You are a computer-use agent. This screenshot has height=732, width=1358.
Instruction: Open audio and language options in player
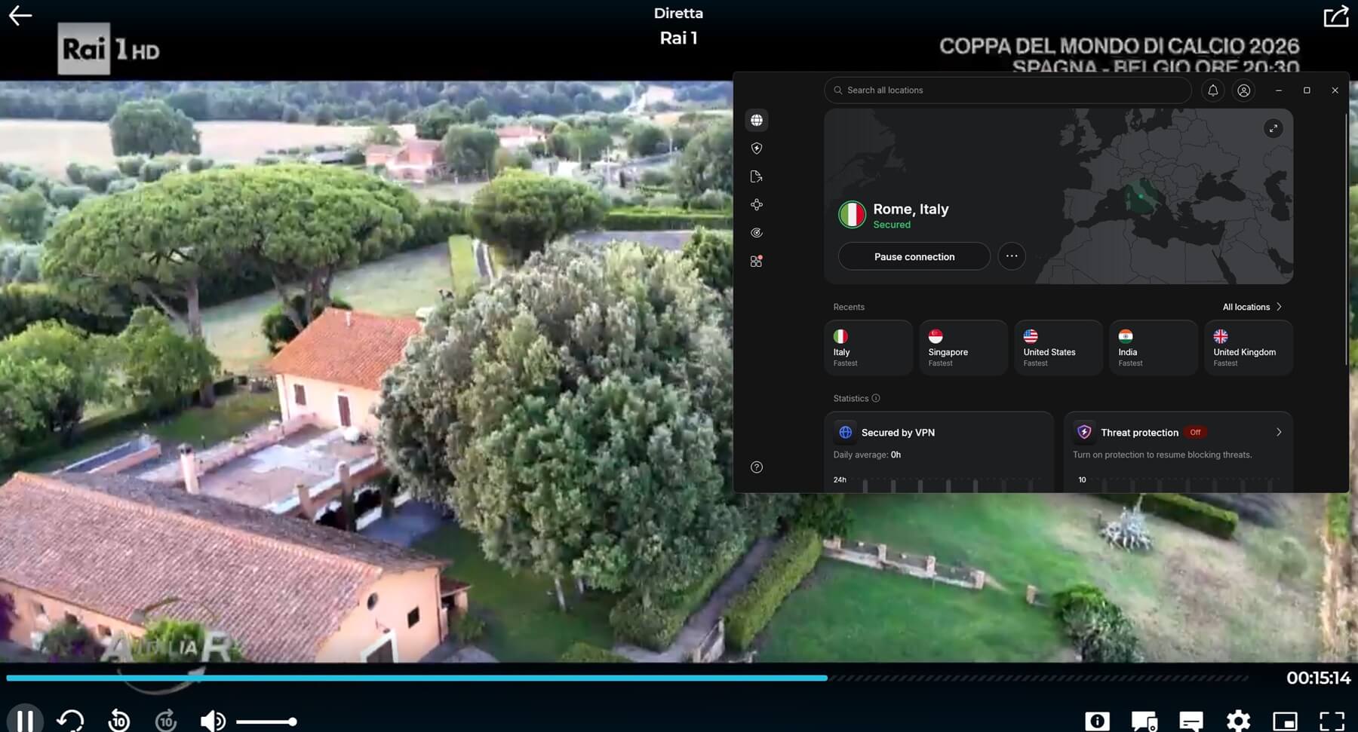tap(1144, 721)
